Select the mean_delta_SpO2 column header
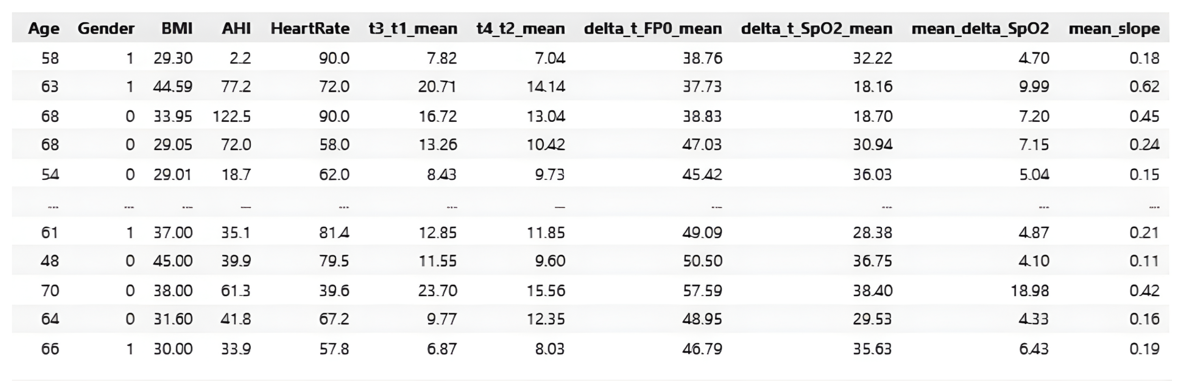The image size is (1183, 390). (980, 29)
